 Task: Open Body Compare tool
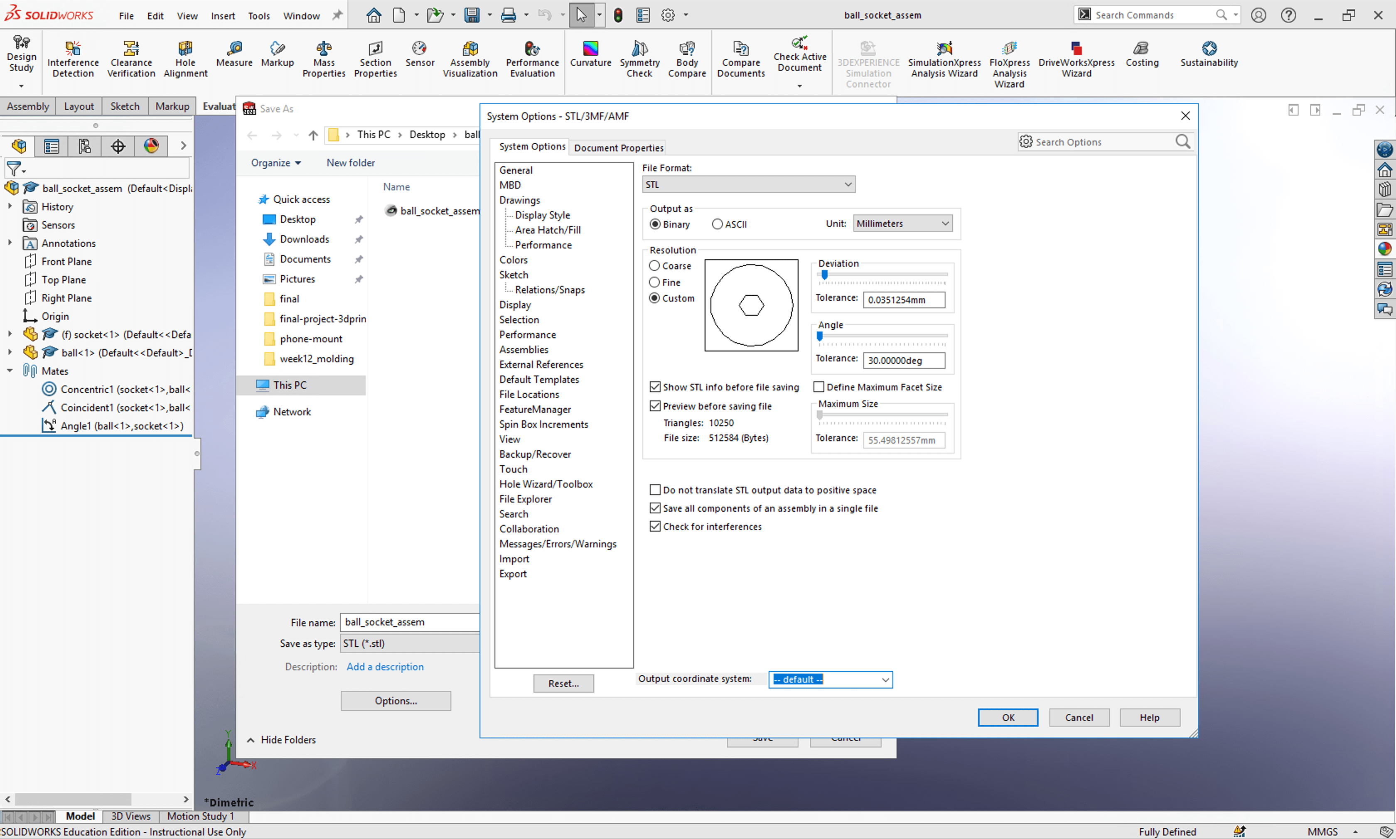pyautogui.click(x=687, y=59)
